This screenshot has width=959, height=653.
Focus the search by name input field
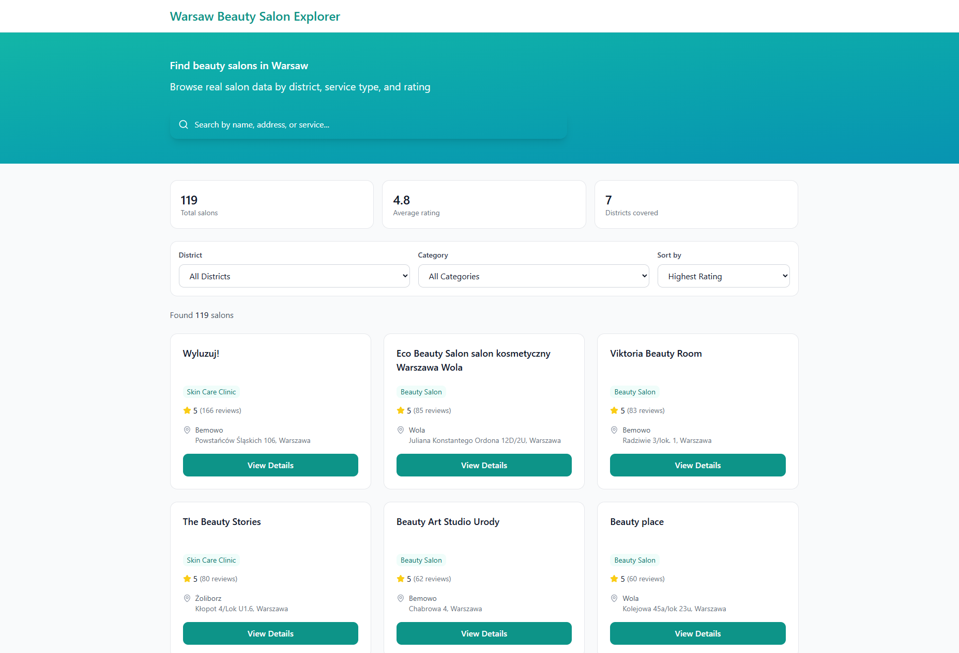point(369,124)
